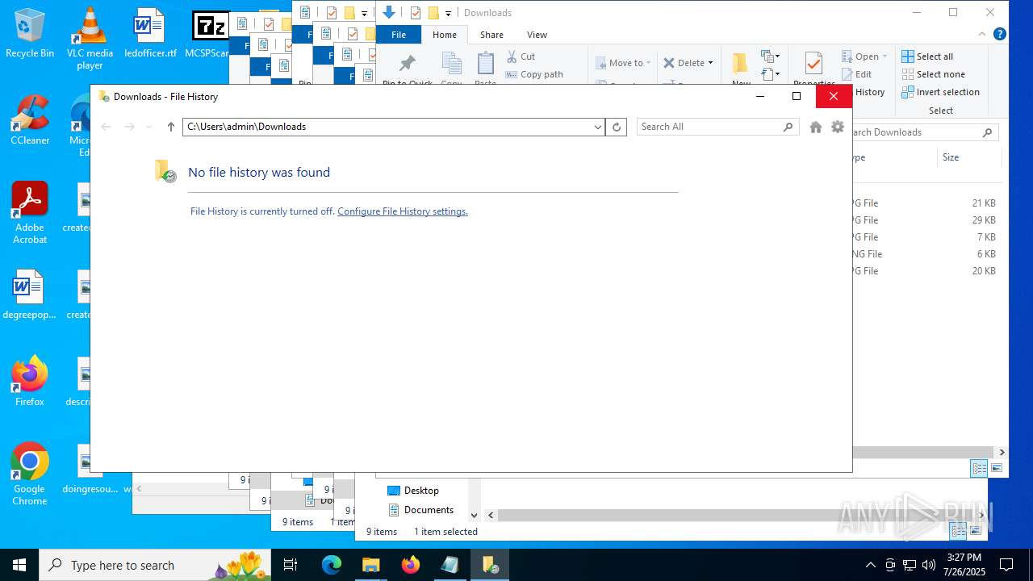
Task: Open explorer Help question mark icon
Action: click(x=999, y=34)
